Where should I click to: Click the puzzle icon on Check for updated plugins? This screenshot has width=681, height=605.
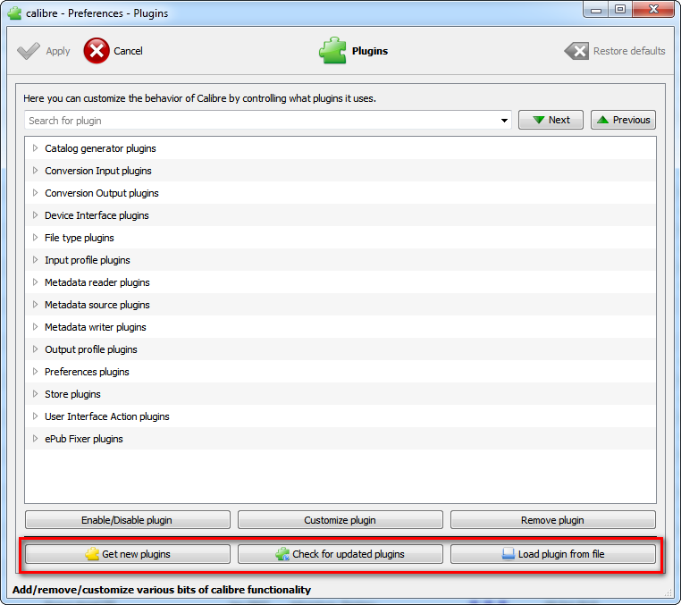(x=282, y=554)
